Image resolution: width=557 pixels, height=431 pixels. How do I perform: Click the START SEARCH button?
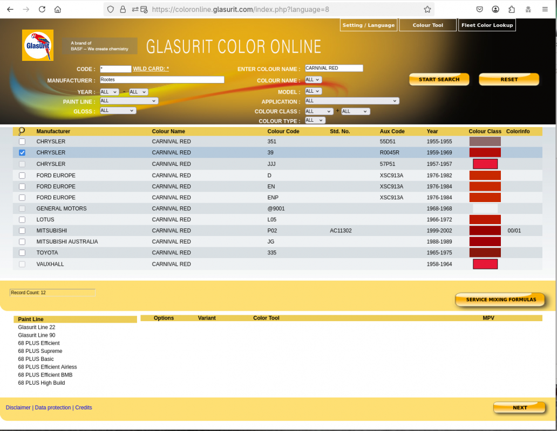pyautogui.click(x=439, y=79)
